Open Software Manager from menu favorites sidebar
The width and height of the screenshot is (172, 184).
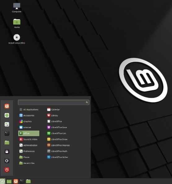coord(7,115)
